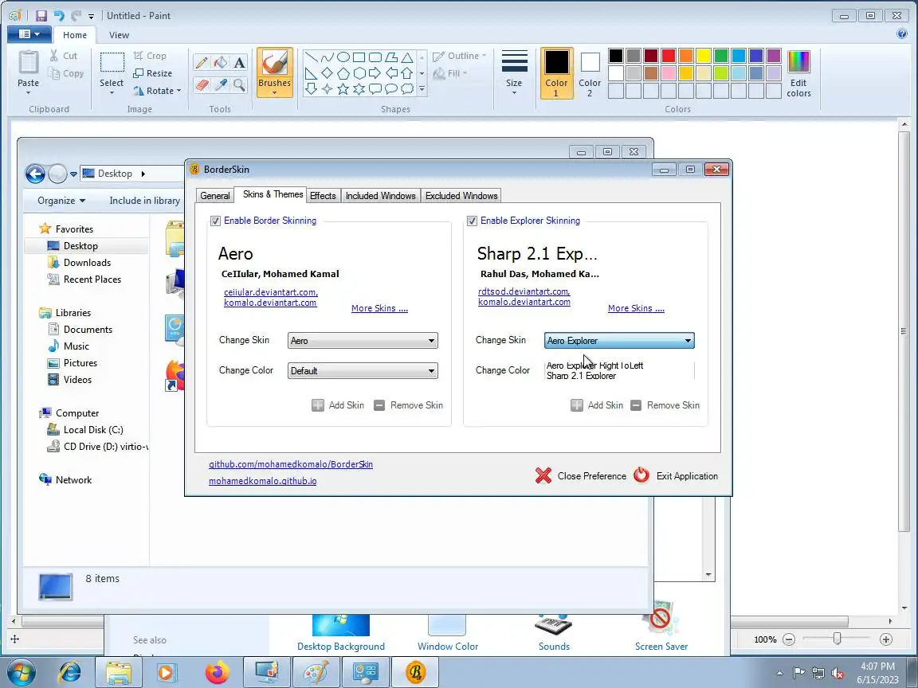Switch to the View ribbon tab
This screenshot has height=688, width=918.
[x=119, y=35]
